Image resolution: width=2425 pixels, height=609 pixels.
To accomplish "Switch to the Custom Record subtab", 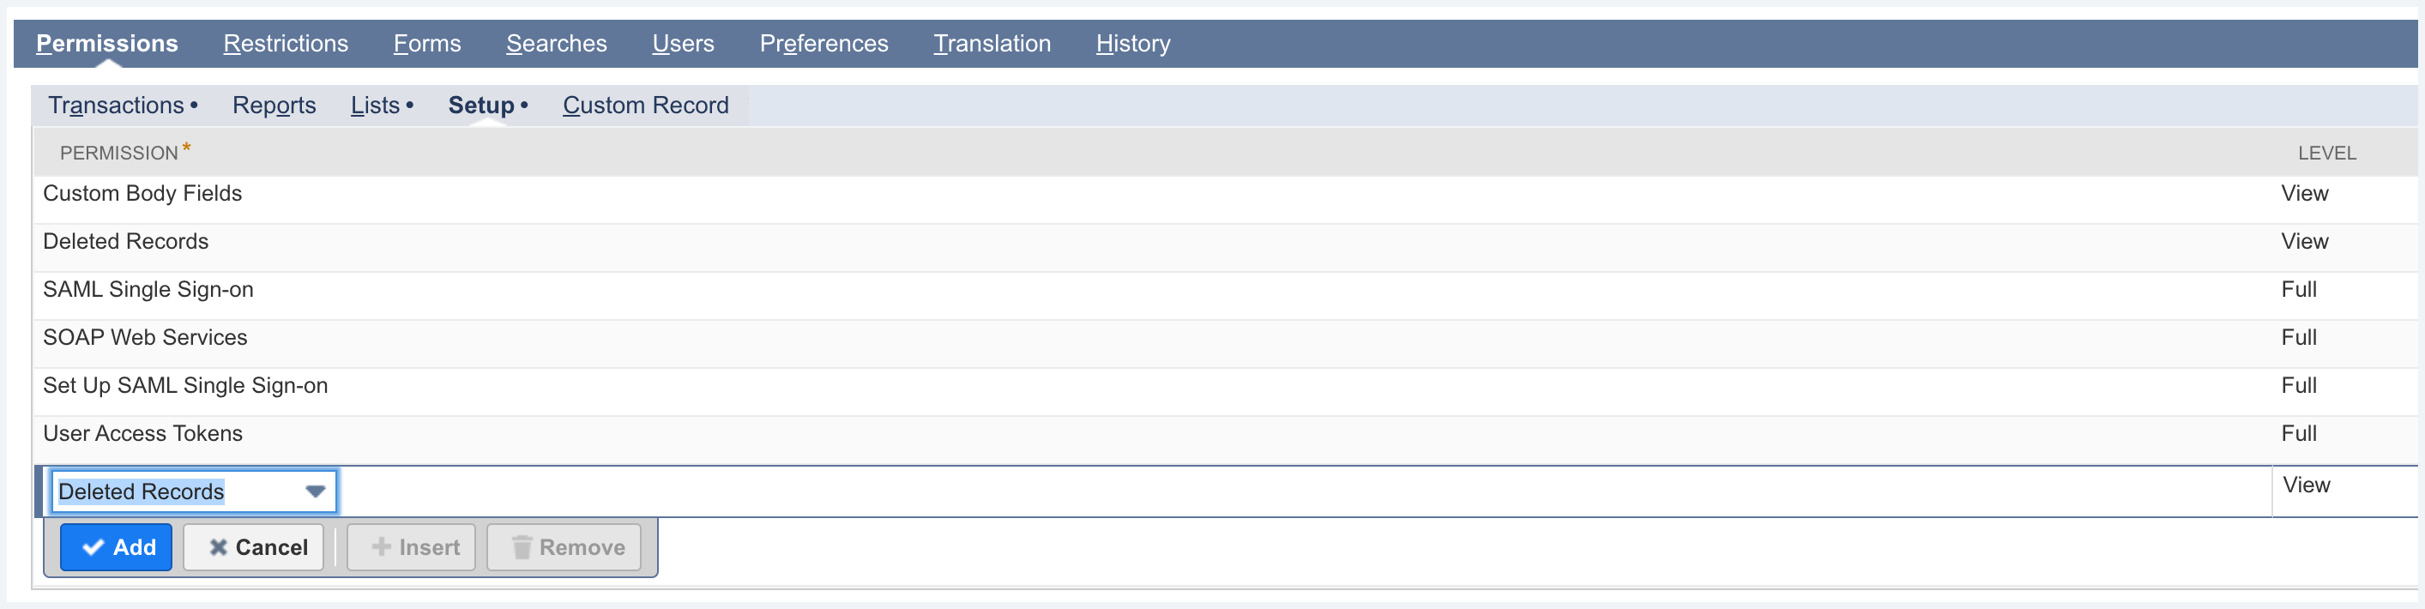I will [x=646, y=106].
